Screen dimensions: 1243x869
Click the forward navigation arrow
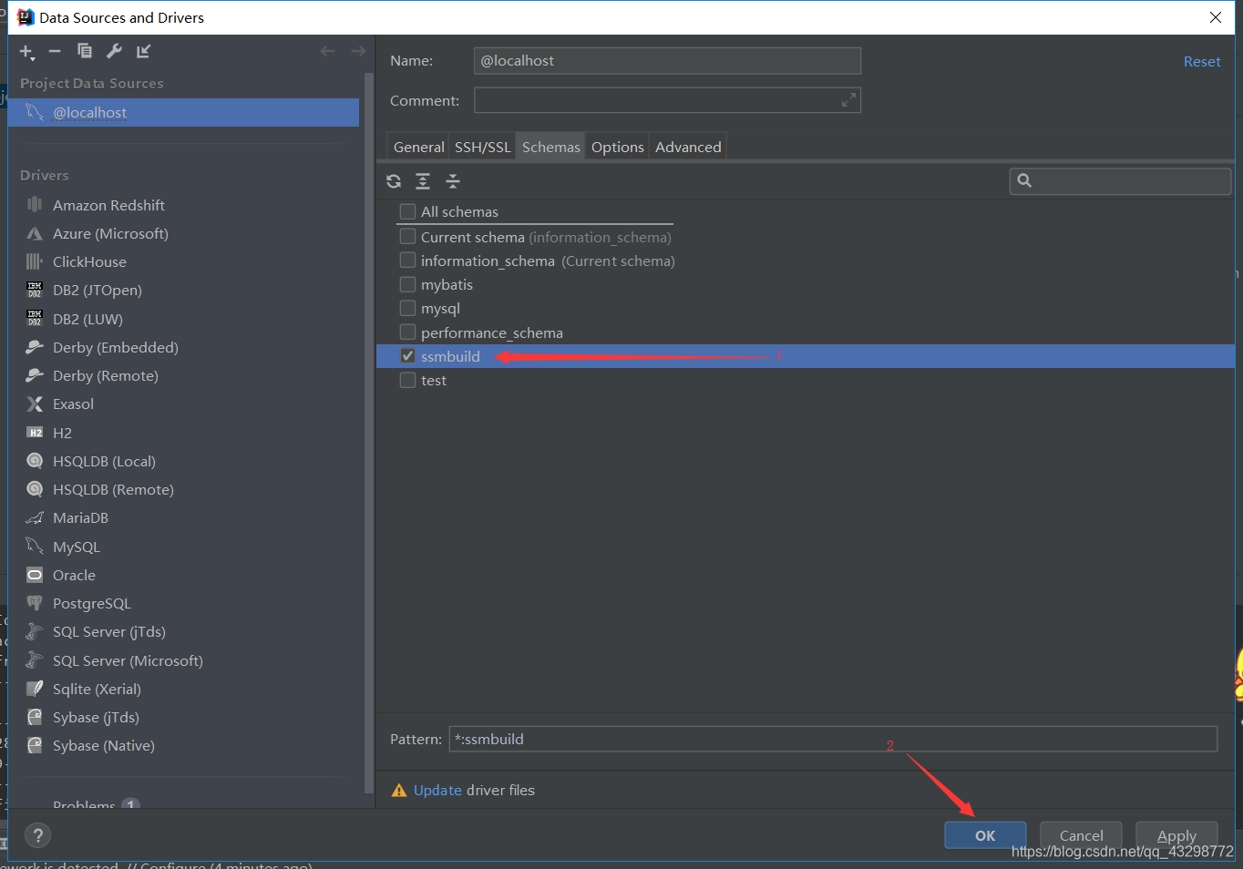(358, 51)
